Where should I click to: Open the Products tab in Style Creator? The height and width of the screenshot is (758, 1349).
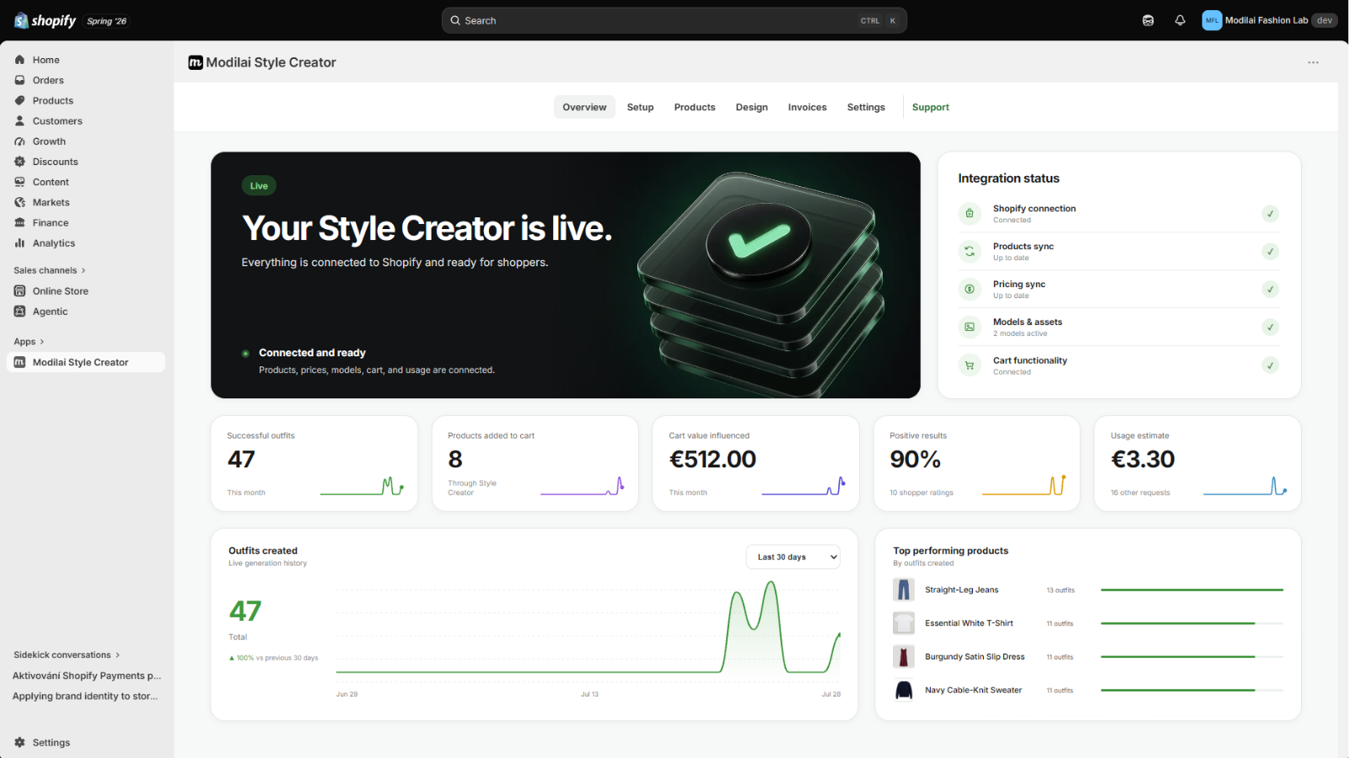click(695, 107)
